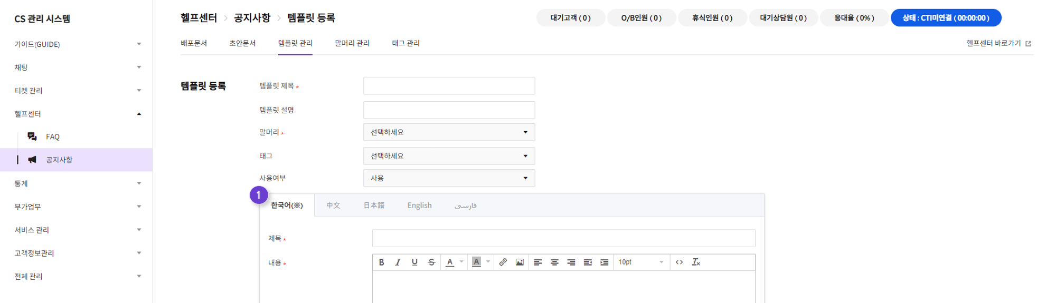1056x303 pixels.
Task: Toggle bold formatting in the editor
Action: click(x=381, y=262)
